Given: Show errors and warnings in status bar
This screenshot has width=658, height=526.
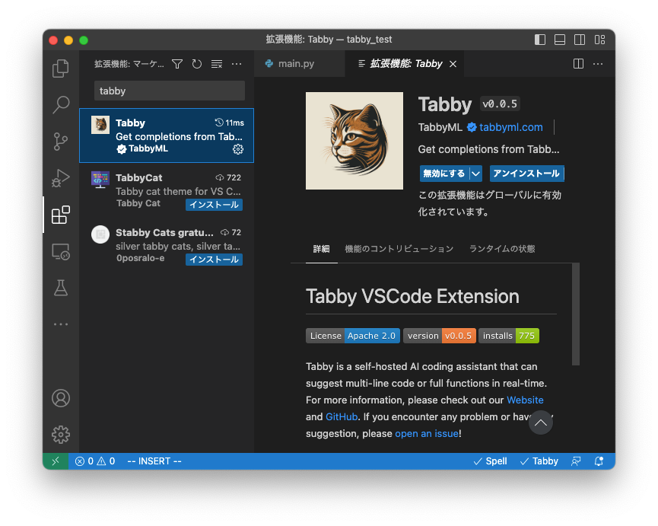Looking at the screenshot, I should click(95, 461).
